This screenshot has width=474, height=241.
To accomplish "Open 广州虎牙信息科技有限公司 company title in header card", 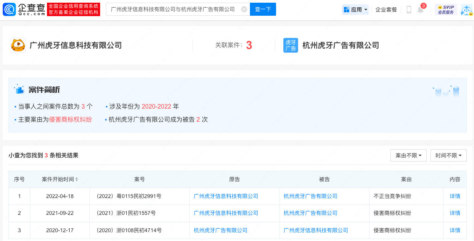I will 76,45.
